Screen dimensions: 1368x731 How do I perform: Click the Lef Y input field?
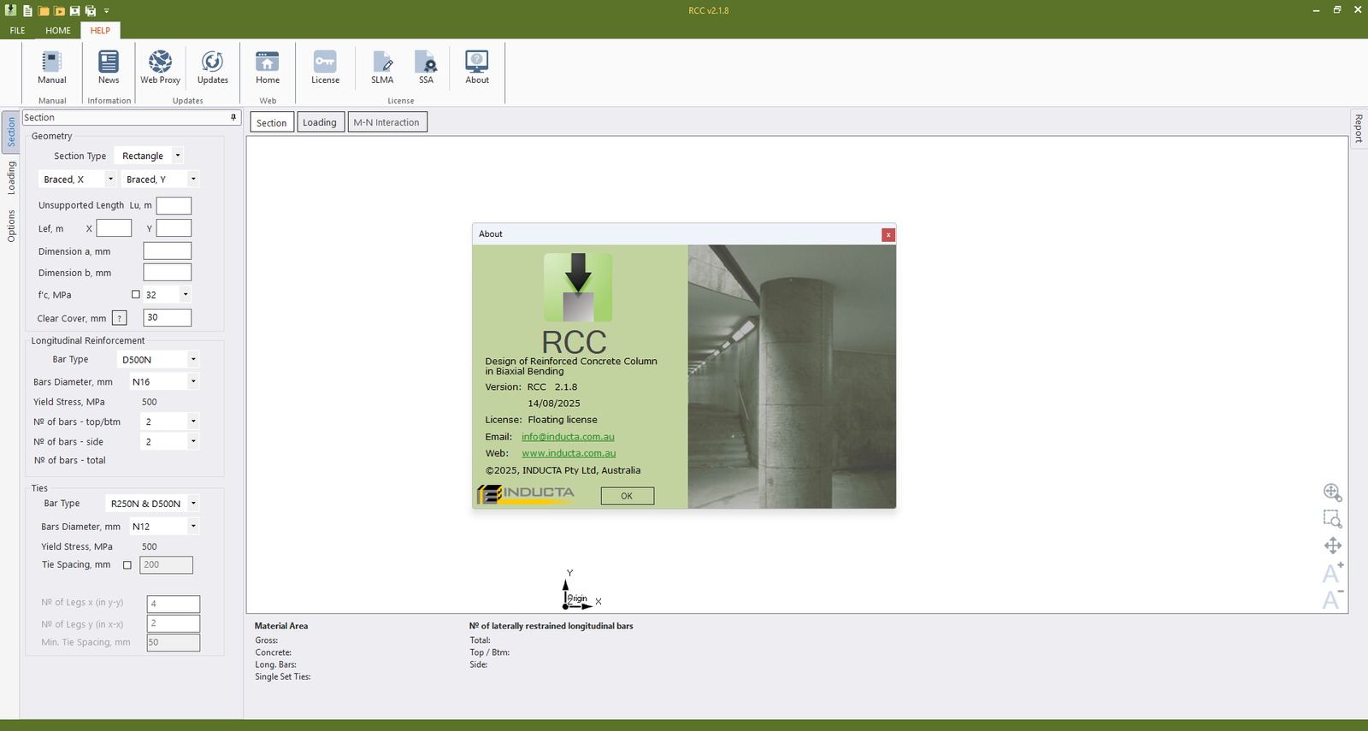click(174, 228)
